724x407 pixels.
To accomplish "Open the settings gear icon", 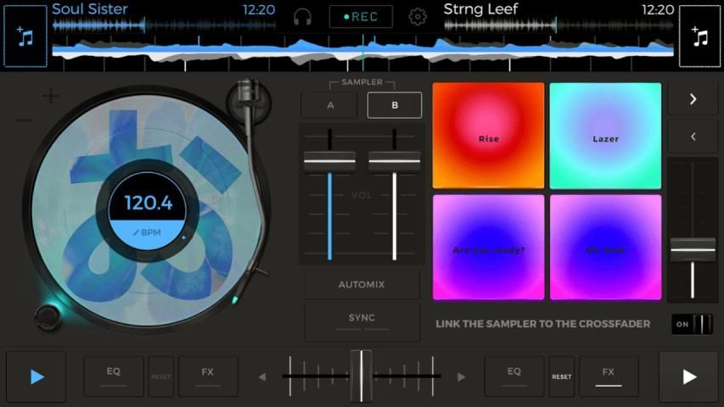I will click(418, 16).
